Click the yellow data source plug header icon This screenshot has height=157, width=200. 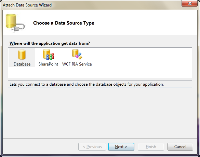point(15,23)
